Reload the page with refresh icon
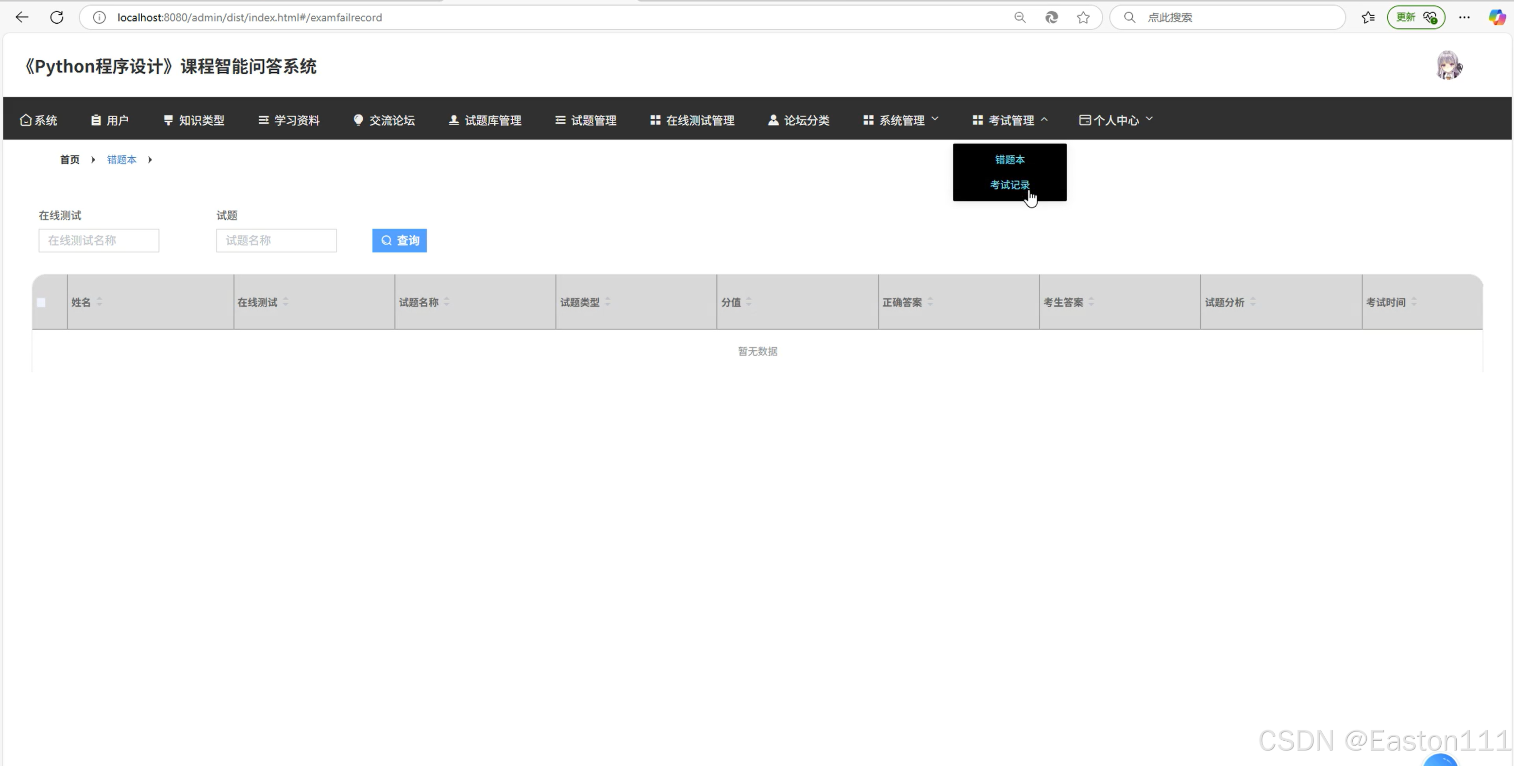Screen dimensions: 1514x766 [x=56, y=17]
